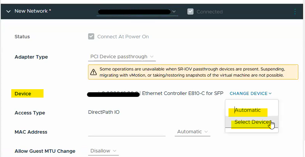Toggle Connect At Power On checkbox
The image size is (305, 157).
91,37
